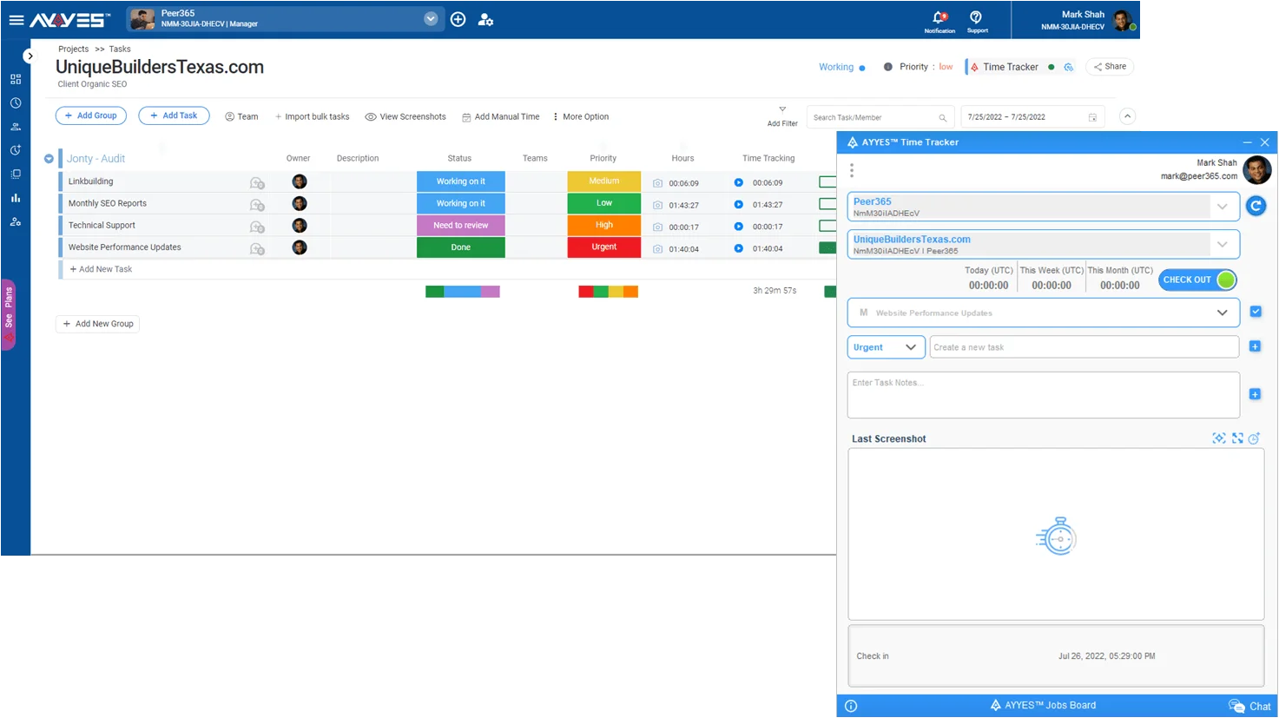Screen dimensions: 1279x718
Task: Click the capture screenshot icon above Last Screenshot
Action: pyautogui.click(x=1219, y=438)
